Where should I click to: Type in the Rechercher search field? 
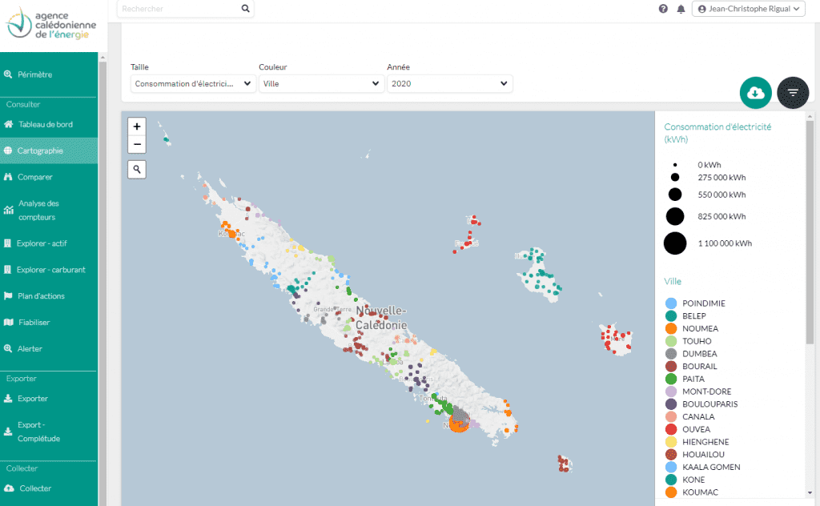(180, 9)
